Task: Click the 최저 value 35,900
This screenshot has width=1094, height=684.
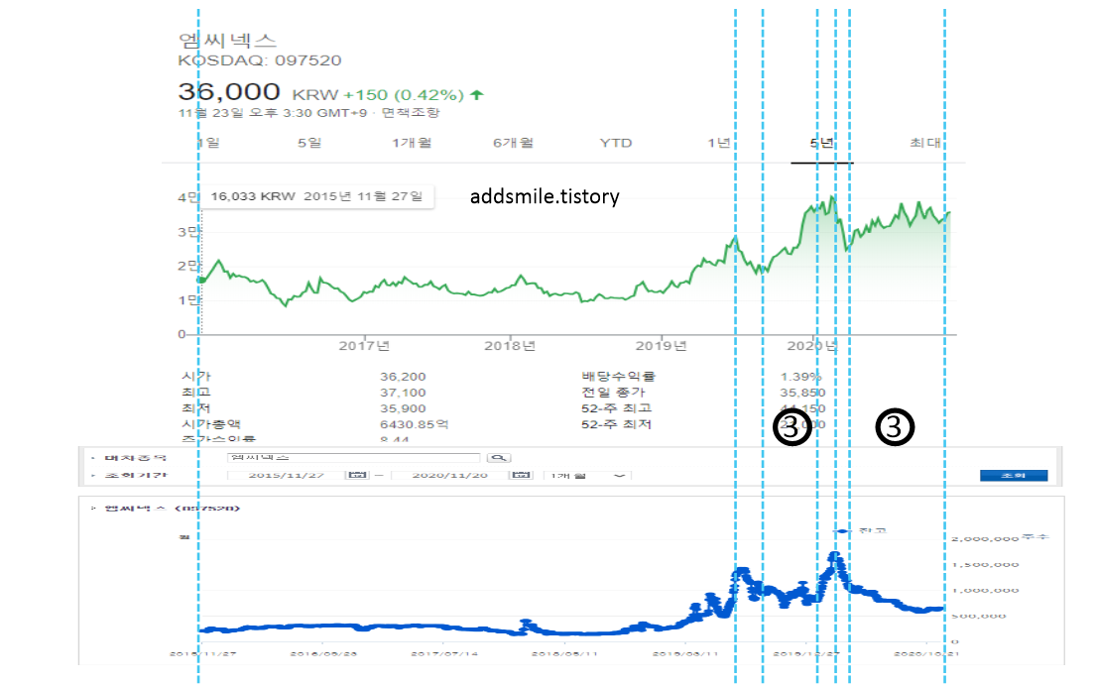Action: [x=403, y=408]
